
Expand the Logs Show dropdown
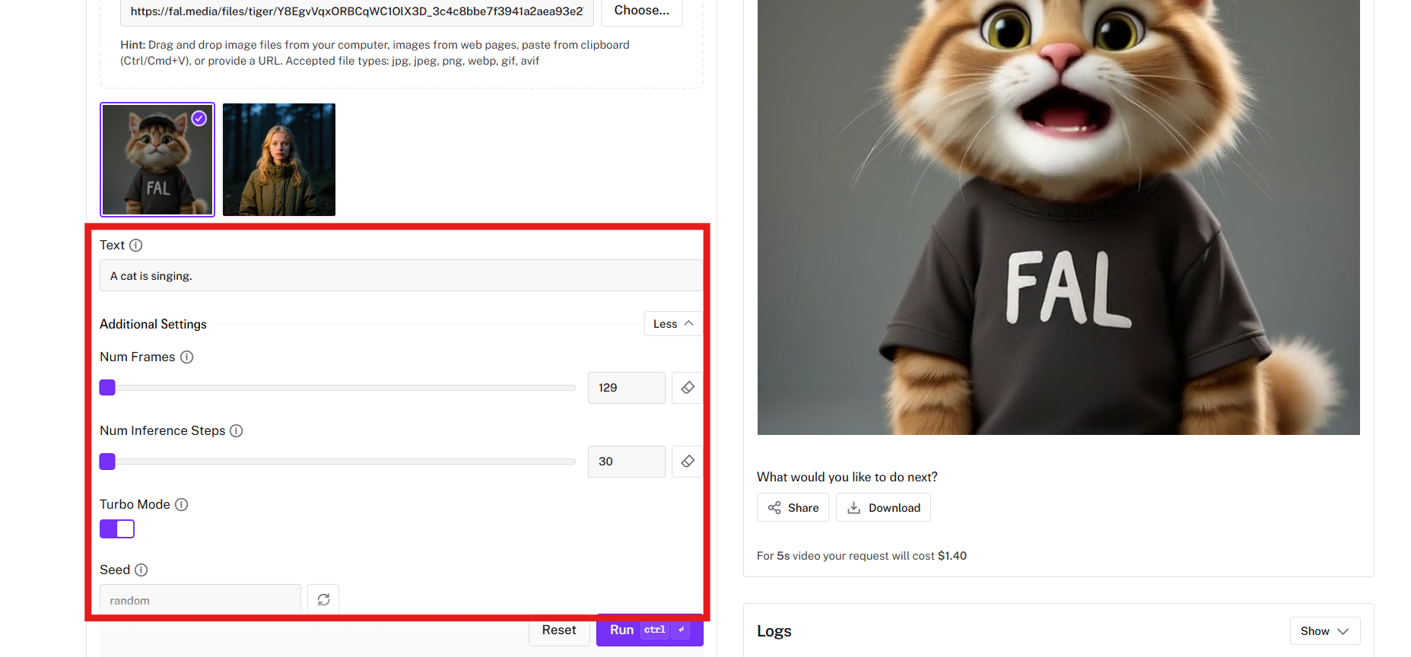1324,631
